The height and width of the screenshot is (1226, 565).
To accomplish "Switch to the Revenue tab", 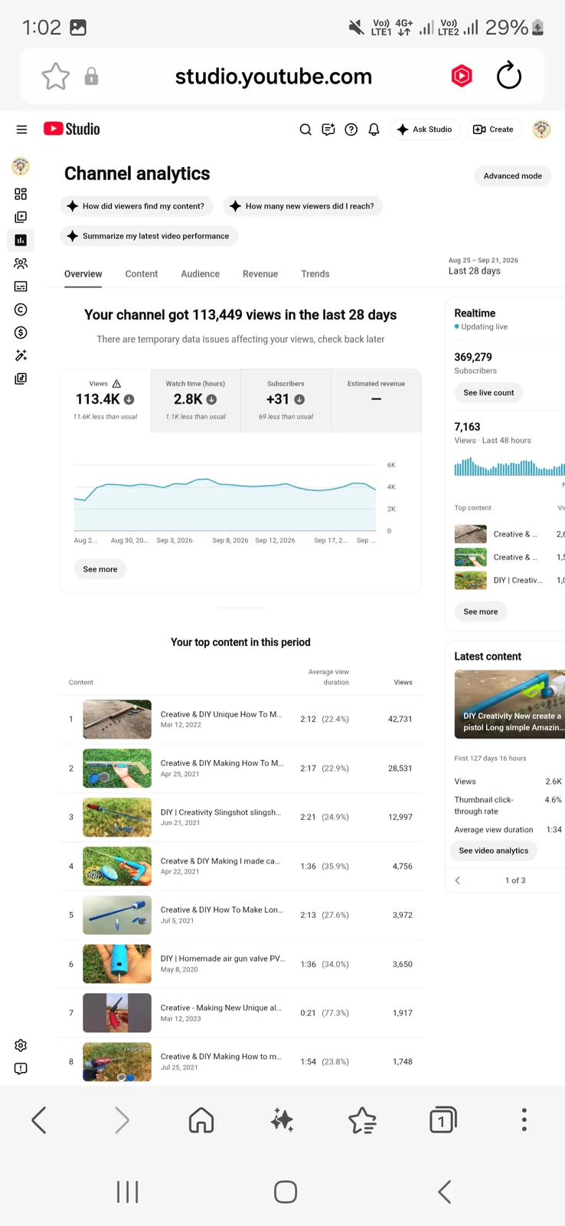I will 260,274.
